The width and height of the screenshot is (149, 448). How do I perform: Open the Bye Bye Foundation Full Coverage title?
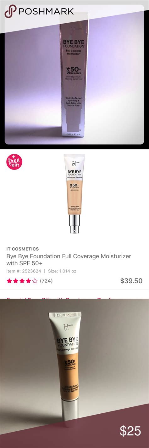click(69, 260)
